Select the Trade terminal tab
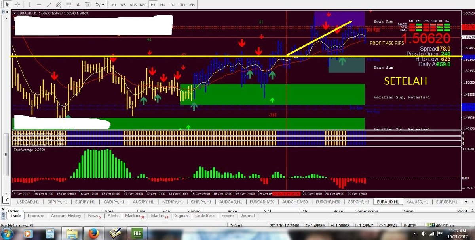The height and width of the screenshot is (240, 475). (15, 216)
